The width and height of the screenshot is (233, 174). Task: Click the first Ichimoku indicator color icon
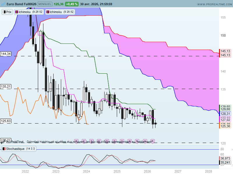coord(17,12)
